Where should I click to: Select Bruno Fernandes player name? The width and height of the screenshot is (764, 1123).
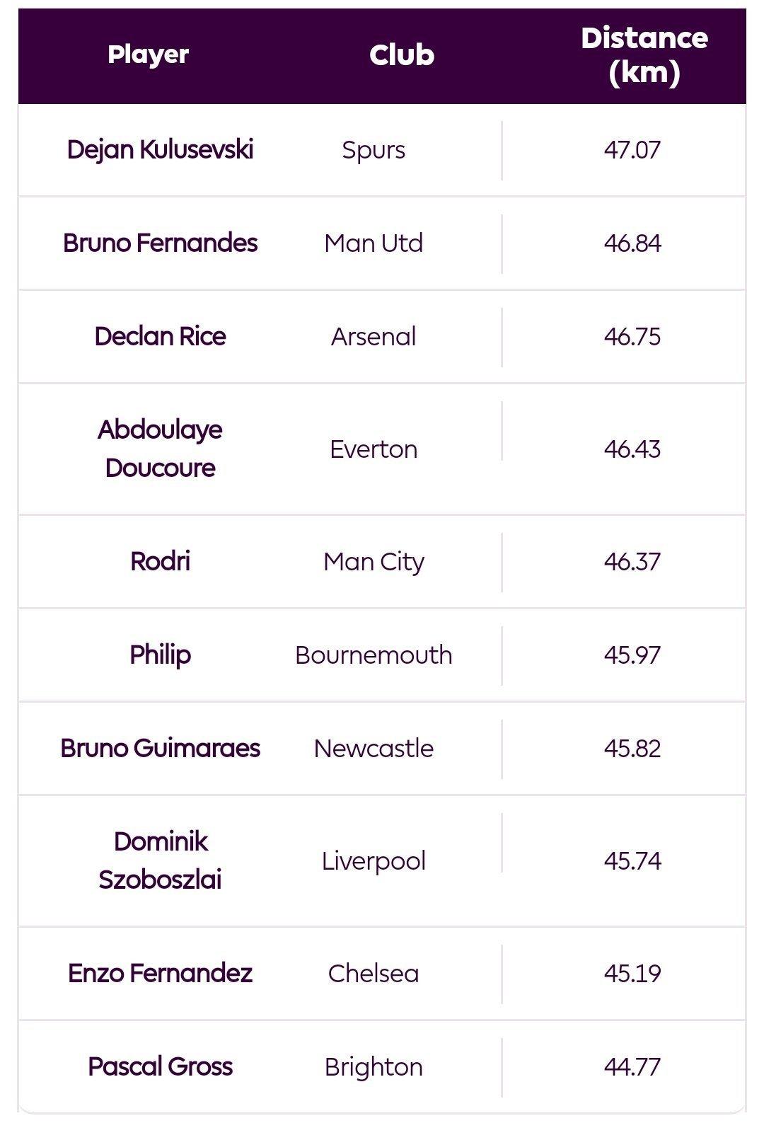(x=161, y=243)
